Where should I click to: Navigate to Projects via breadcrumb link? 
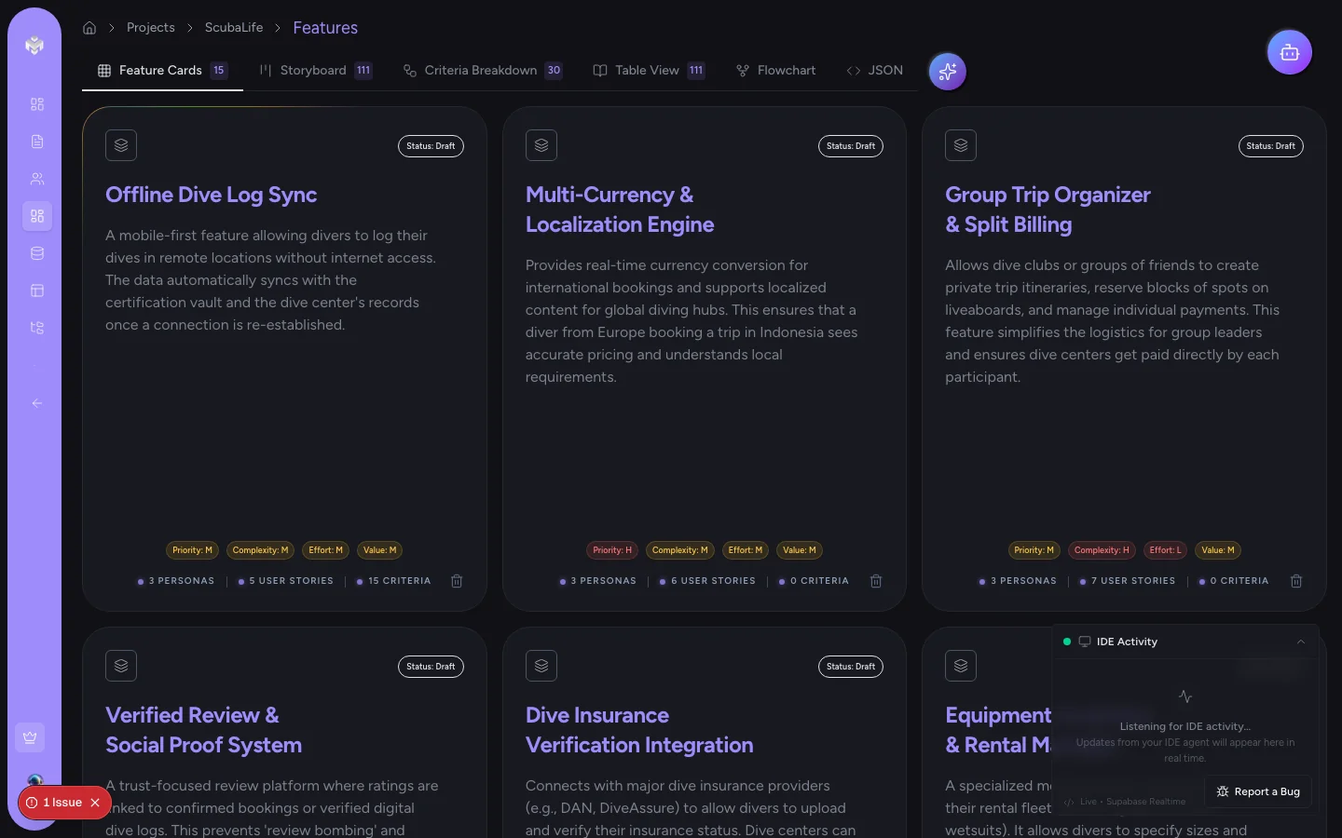click(150, 28)
